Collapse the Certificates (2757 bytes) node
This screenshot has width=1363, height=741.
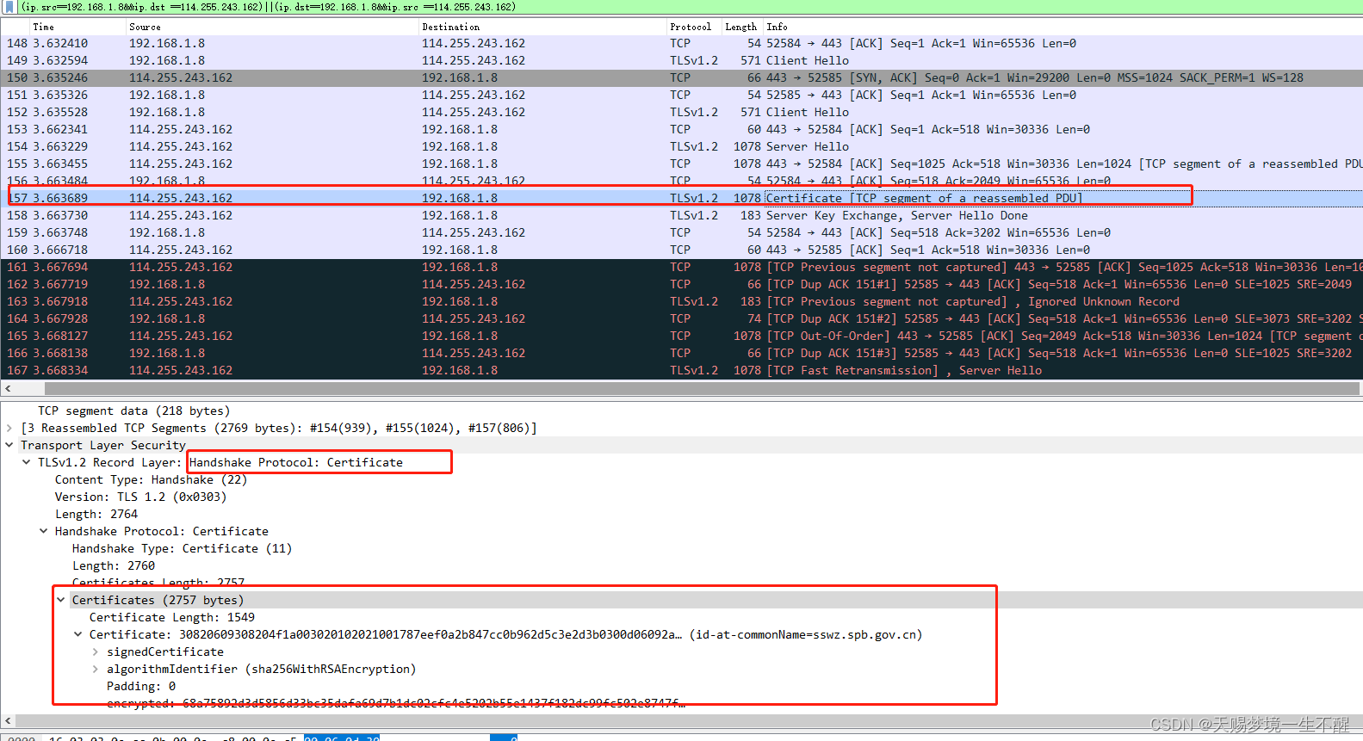[61, 600]
